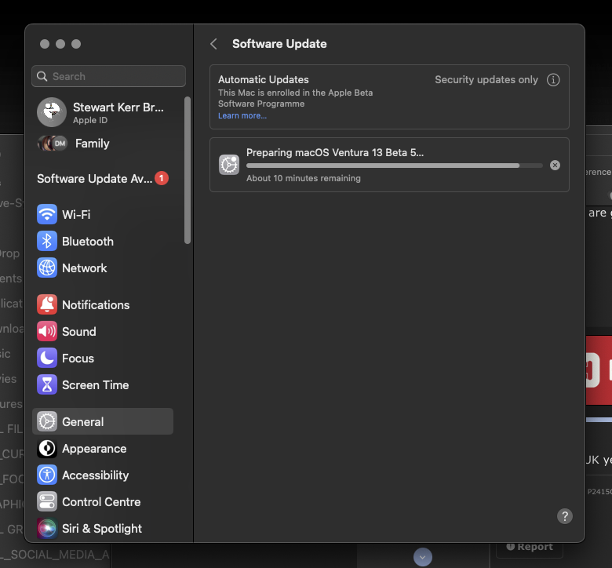Screen dimensions: 612x568
Task: Open Siri & Spotlight icon
Action: tap(47, 528)
